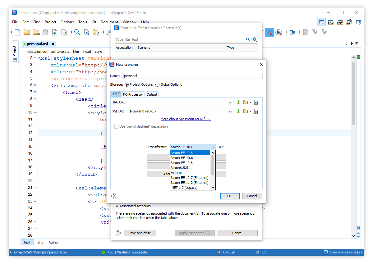Choose Saxon-EE 10.7 (External) transformer
The width and height of the screenshot is (373, 264).
pyautogui.click(x=191, y=178)
